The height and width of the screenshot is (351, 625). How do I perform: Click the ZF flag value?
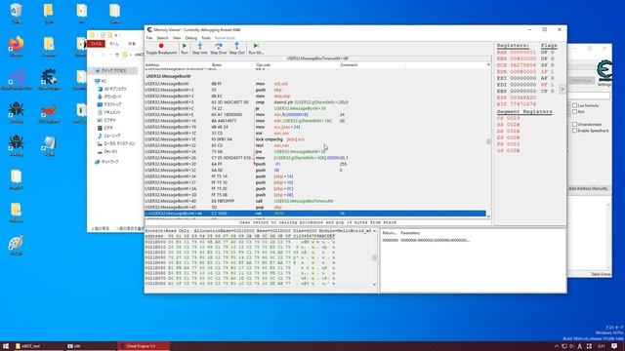(552, 71)
